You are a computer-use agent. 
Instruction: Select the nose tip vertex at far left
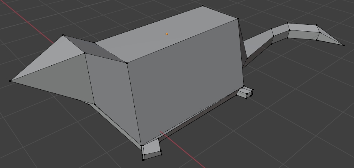tap(10, 81)
